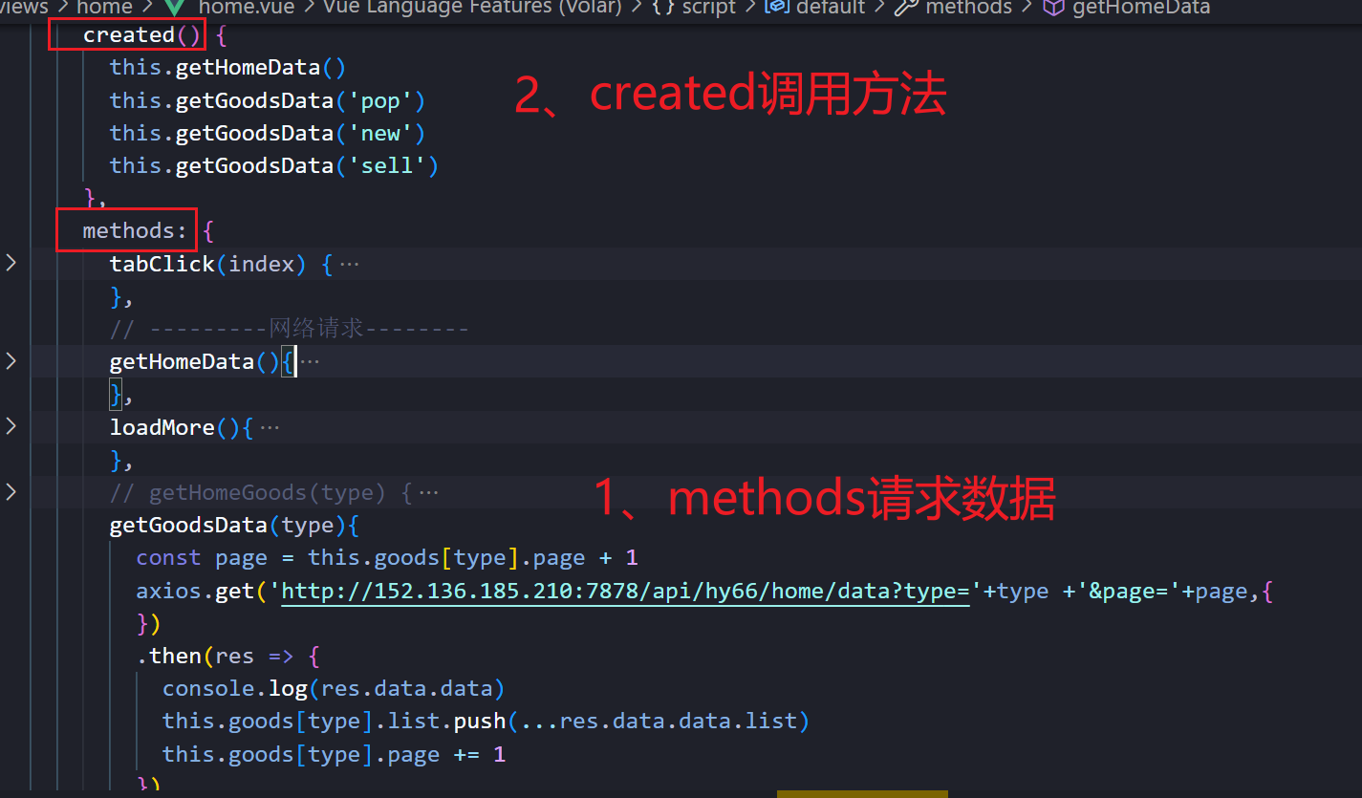
Task: Place cursor on 'created()' hook name
Action: (129, 35)
